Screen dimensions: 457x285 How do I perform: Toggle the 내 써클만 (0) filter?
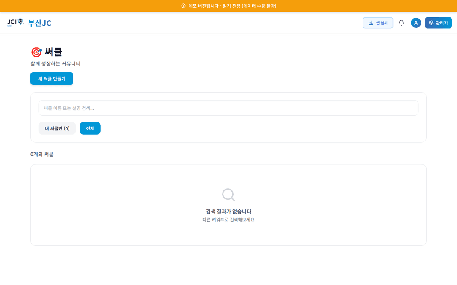coord(57,128)
